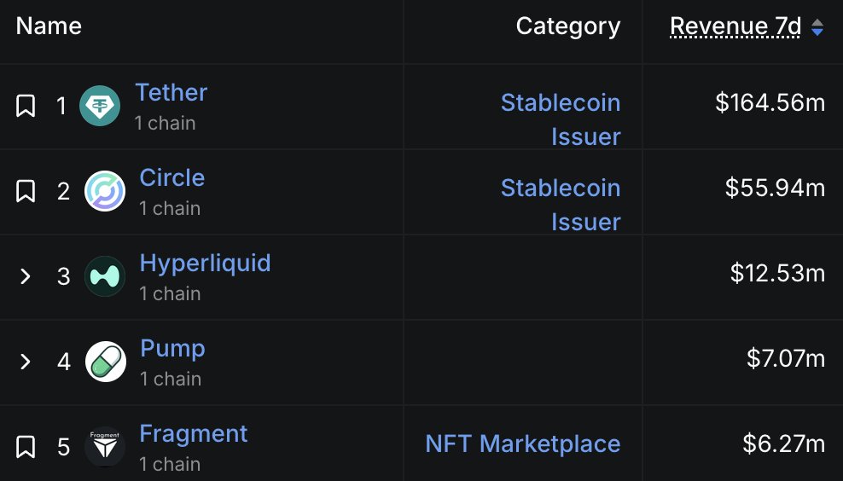This screenshot has width=843, height=481.
Task: Expand the Pump row chevron
Action: coord(26,362)
